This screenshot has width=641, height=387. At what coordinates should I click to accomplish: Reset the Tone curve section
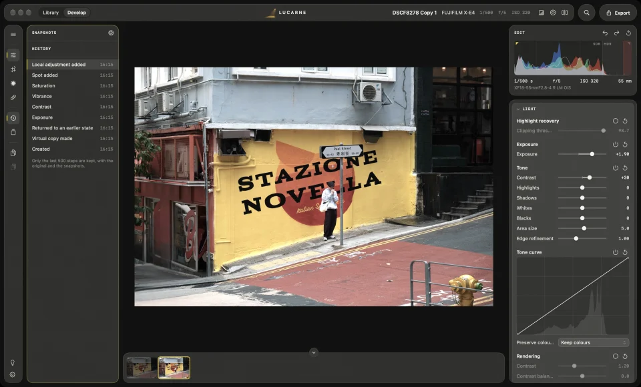point(625,252)
